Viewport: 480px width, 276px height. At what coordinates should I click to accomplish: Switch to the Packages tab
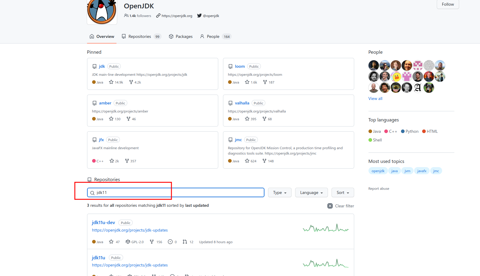pos(181,36)
